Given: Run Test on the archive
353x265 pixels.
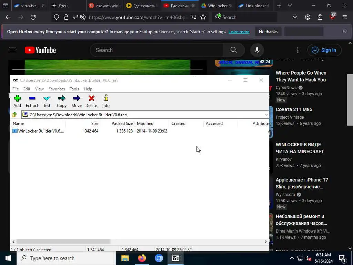Looking at the screenshot, I should pos(47,101).
